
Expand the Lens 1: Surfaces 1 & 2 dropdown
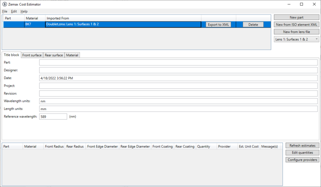point(297,39)
